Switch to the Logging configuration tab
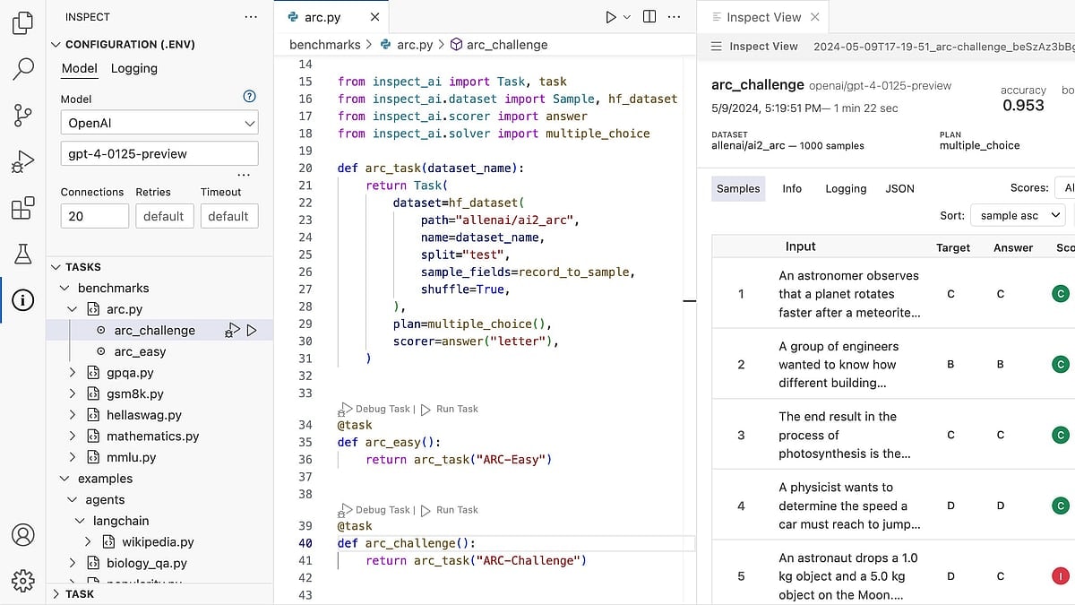 [x=133, y=69]
